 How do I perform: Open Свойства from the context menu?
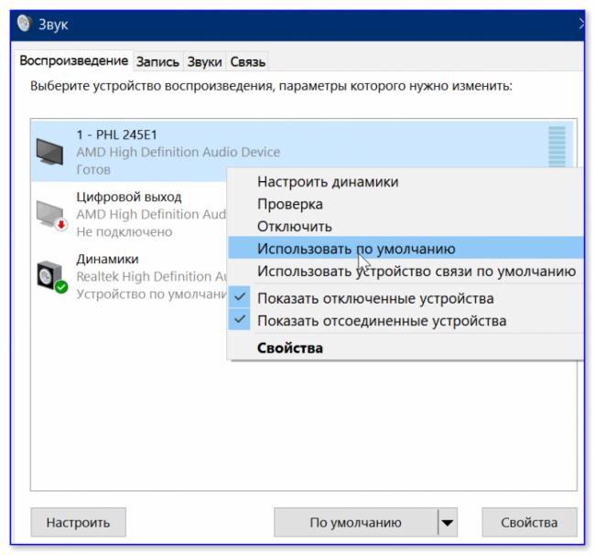point(290,347)
